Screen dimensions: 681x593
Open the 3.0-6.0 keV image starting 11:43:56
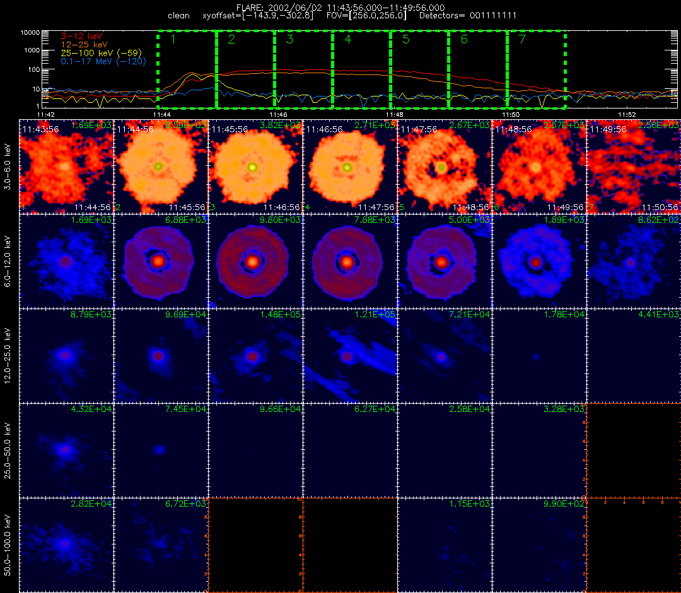pyautogui.click(x=66, y=167)
